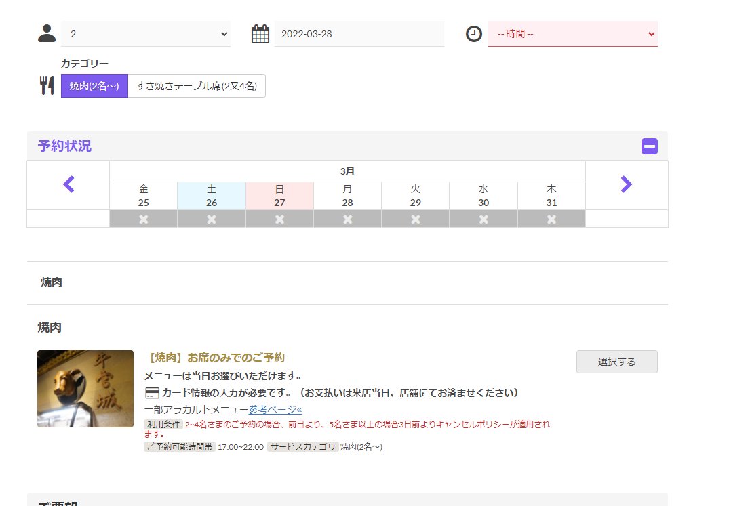The image size is (729, 506).
Task: Click the unavailable X under Monday 28
Action: (x=348, y=219)
